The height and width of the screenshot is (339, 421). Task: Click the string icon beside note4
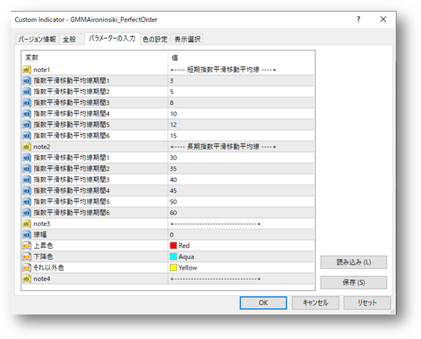point(27,278)
